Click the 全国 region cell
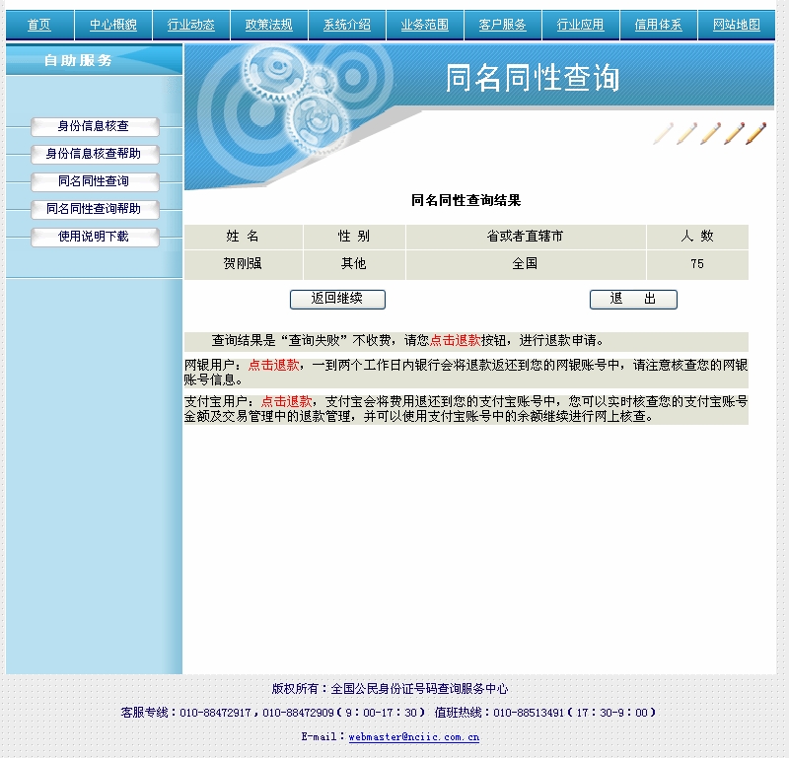The height and width of the screenshot is (758, 789). point(525,263)
